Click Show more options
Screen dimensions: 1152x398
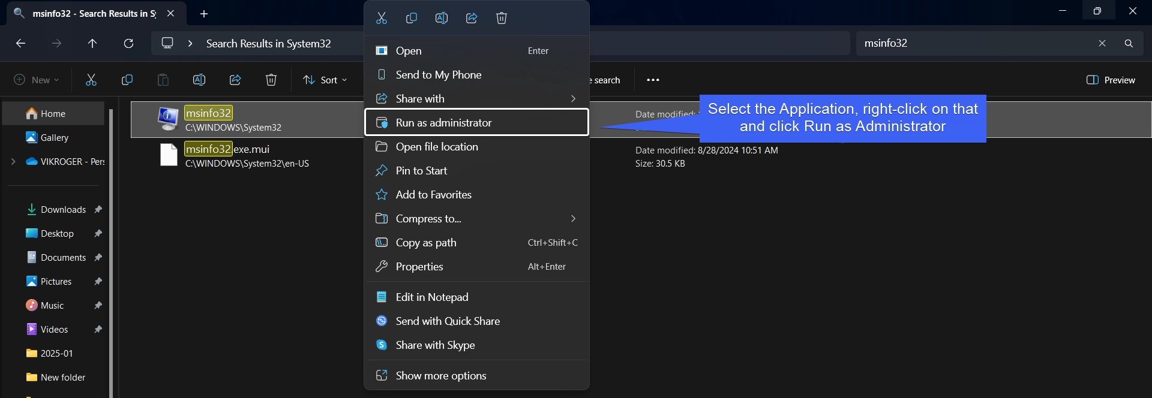(x=476, y=376)
